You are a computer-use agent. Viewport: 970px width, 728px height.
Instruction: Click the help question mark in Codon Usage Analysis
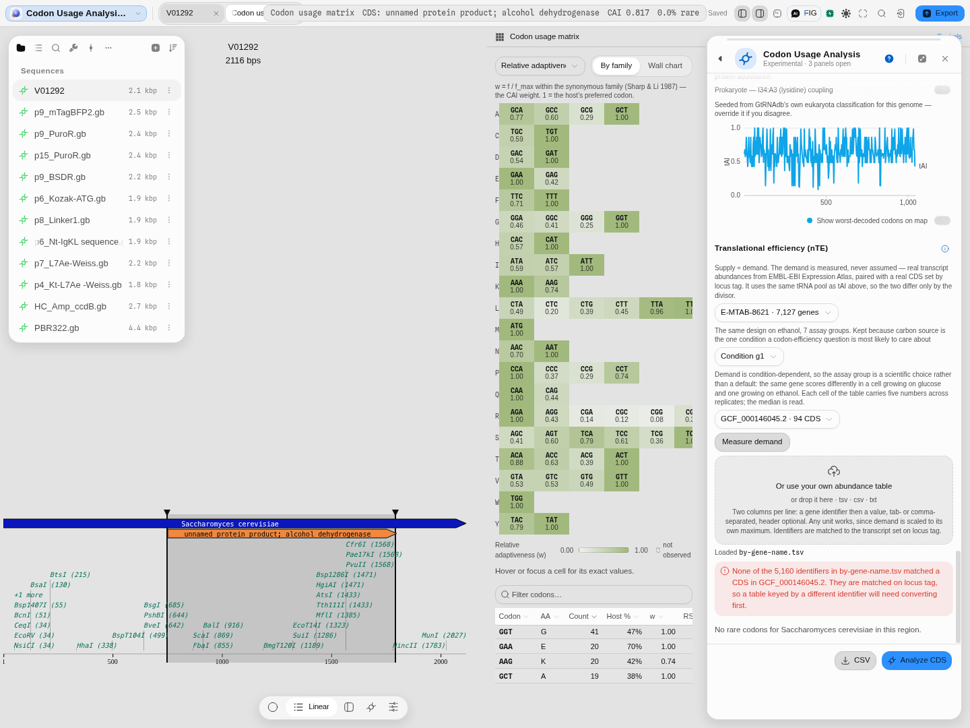pos(889,59)
